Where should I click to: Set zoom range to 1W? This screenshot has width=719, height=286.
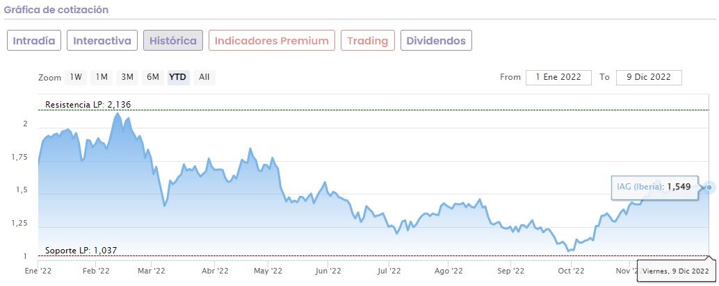click(76, 77)
